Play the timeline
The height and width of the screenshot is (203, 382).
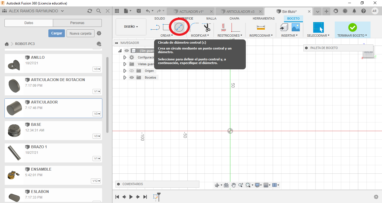point(131,197)
